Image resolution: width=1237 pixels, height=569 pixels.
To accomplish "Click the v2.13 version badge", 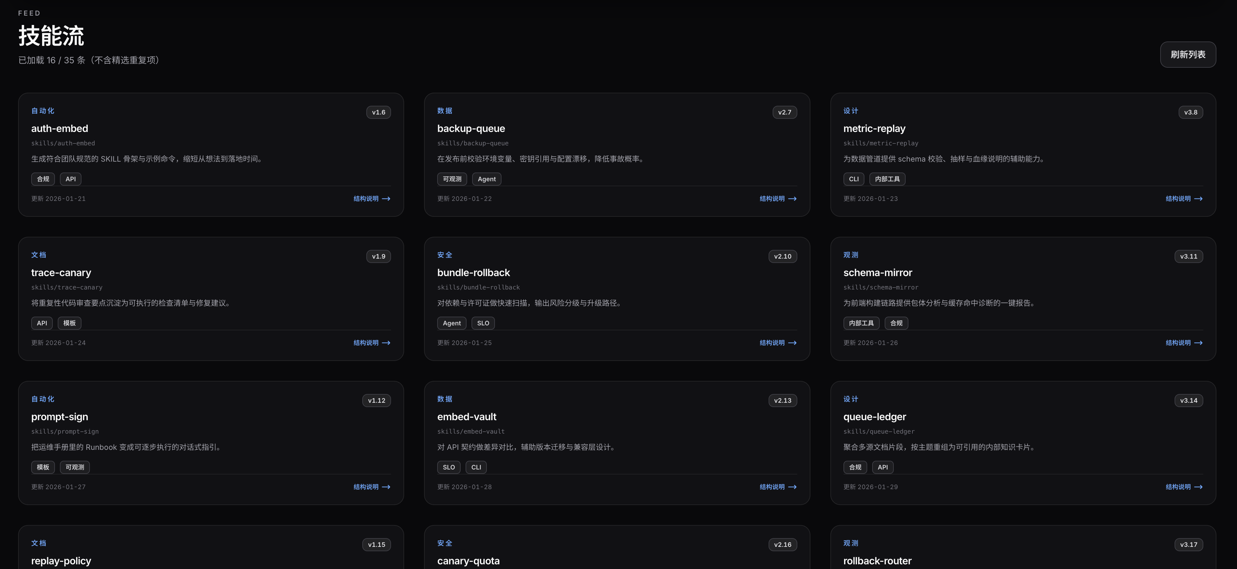I will pyautogui.click(x=783, y=401).
